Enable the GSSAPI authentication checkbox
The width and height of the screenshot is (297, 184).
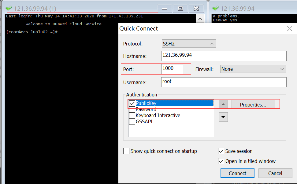click(x=132, y=121)
